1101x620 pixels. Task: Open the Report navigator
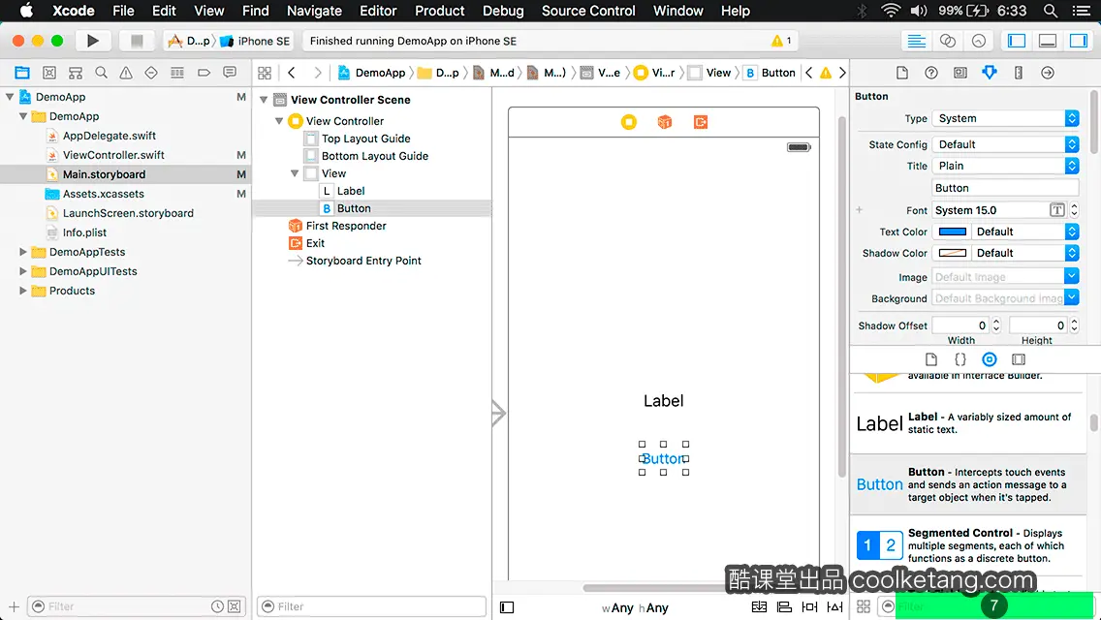point(230,73)
